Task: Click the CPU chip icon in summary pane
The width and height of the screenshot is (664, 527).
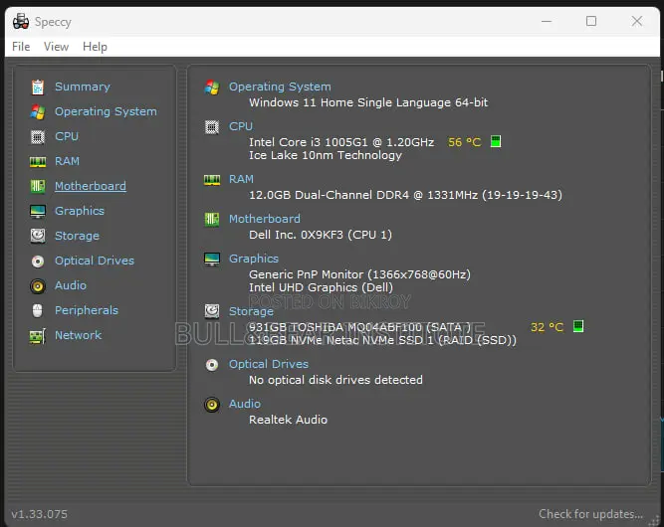Action: [212, 127]
